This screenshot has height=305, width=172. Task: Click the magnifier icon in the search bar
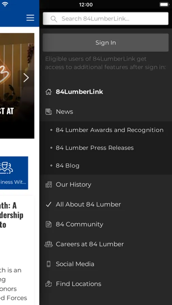54,19
